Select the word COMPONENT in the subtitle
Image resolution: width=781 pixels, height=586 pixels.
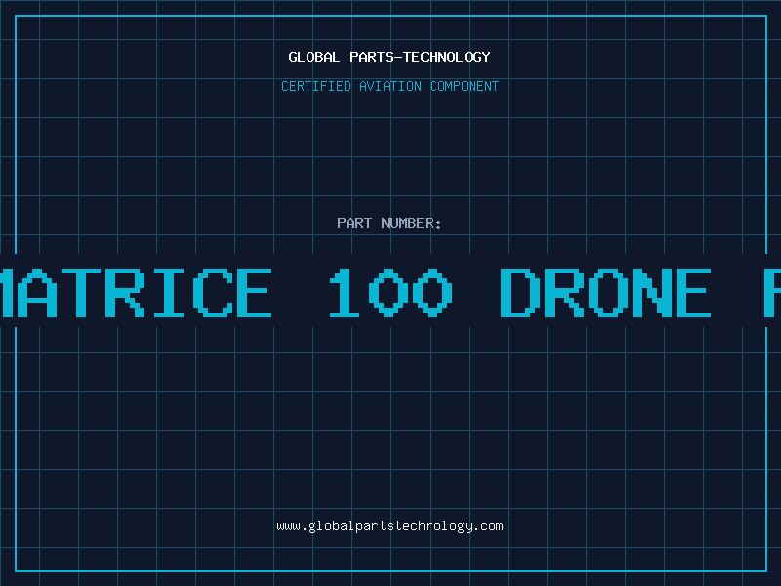(465, 86)
